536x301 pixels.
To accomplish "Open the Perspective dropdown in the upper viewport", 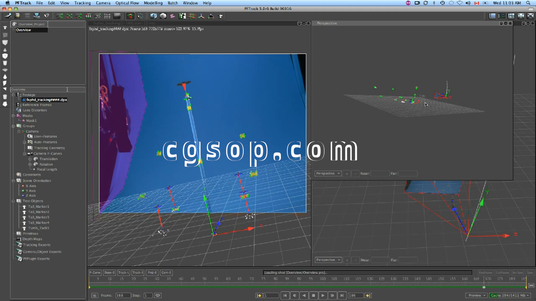I will pyautogui.click(x=328, y=173).
